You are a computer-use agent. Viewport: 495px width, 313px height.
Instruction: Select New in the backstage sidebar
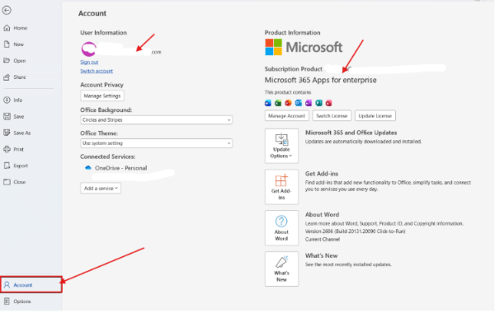tap(14, 44)
